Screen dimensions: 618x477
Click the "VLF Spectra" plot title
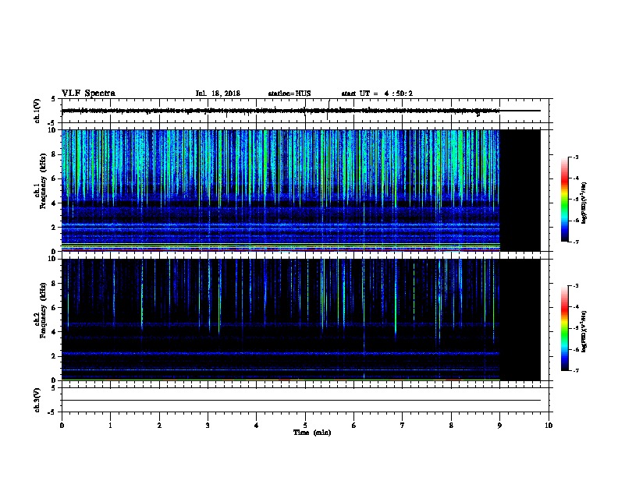(88, 94)
